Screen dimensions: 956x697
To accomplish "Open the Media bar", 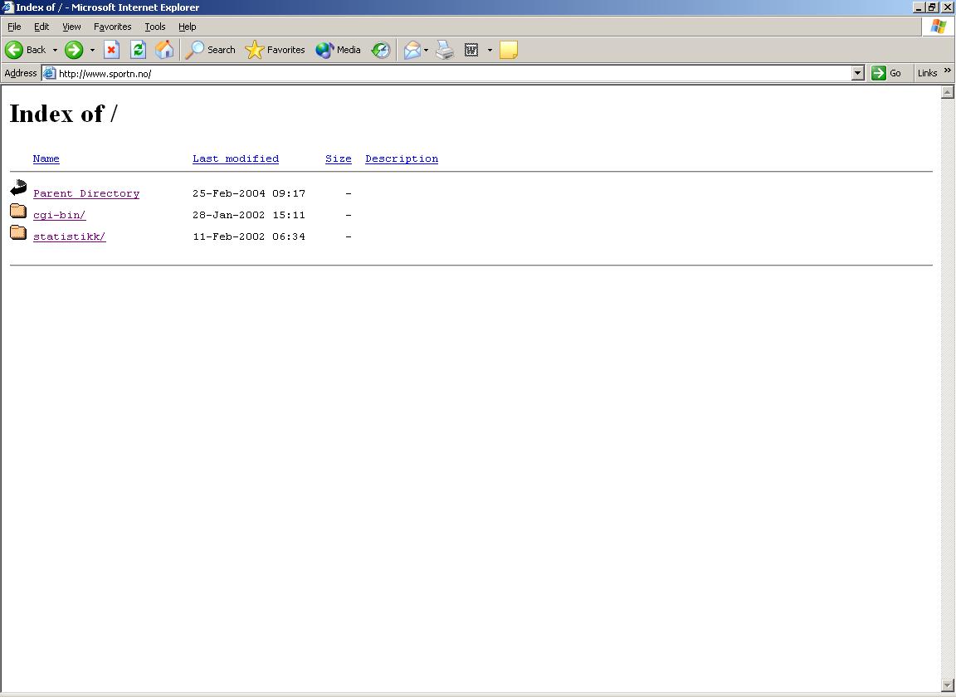I will [339, 50].
